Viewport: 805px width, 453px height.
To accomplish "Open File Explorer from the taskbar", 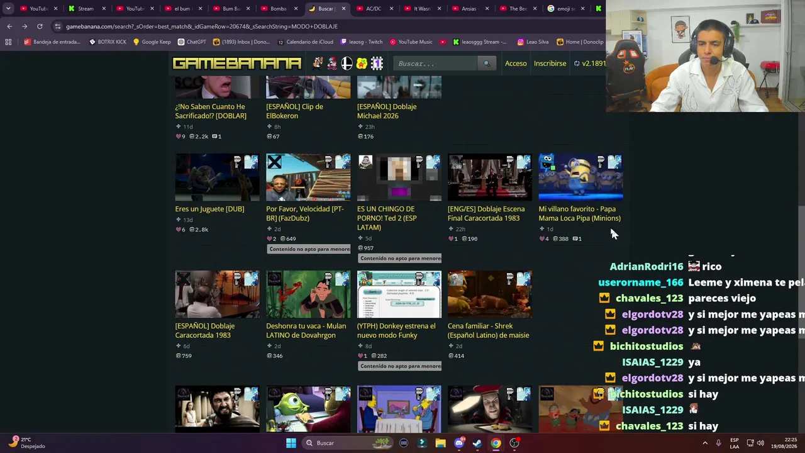I will 440,443.
